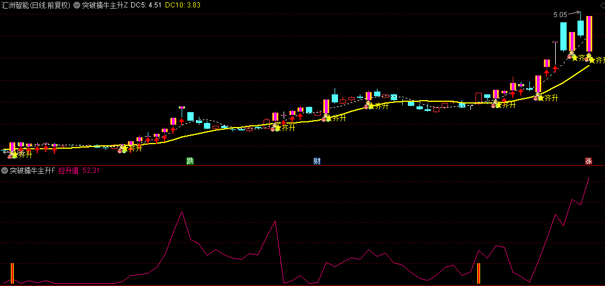Image resolution: width=605 pixels, height=286 pixels.
Task: Click the 拉升值: 52.31 readout
Action: coord(79,170)
